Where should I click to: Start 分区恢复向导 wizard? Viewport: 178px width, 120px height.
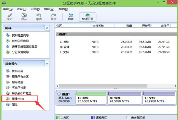click(18, 52)
